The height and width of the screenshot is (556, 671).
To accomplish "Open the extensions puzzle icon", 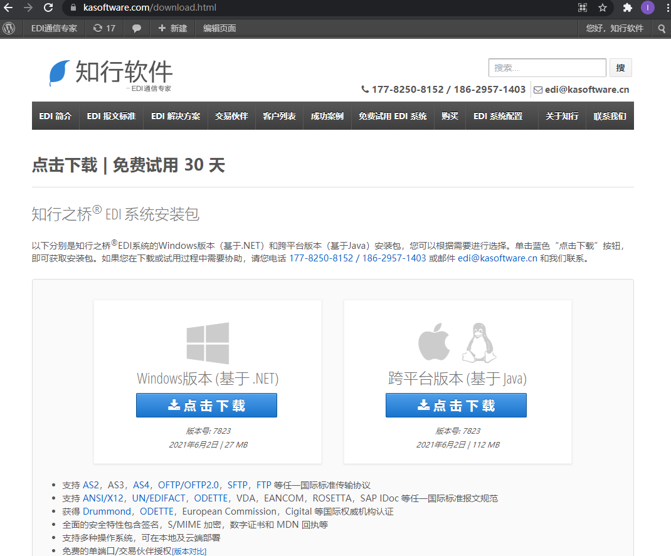I will (x=627, y=8).
